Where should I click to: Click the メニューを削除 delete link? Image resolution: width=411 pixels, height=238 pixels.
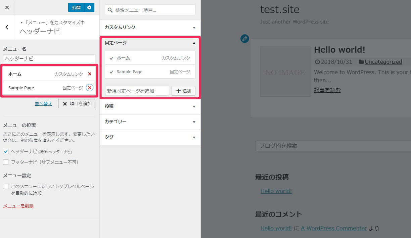click(x=18, y=206)
